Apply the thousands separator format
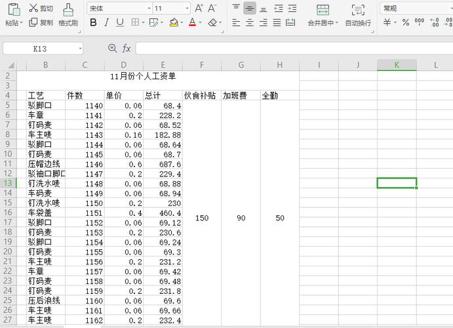Image resolution: width=453 pixels, height=328 pixels. [419, 22]
